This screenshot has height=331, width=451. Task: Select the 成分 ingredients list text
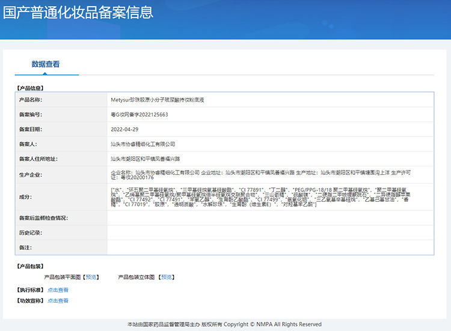[260, 197]
